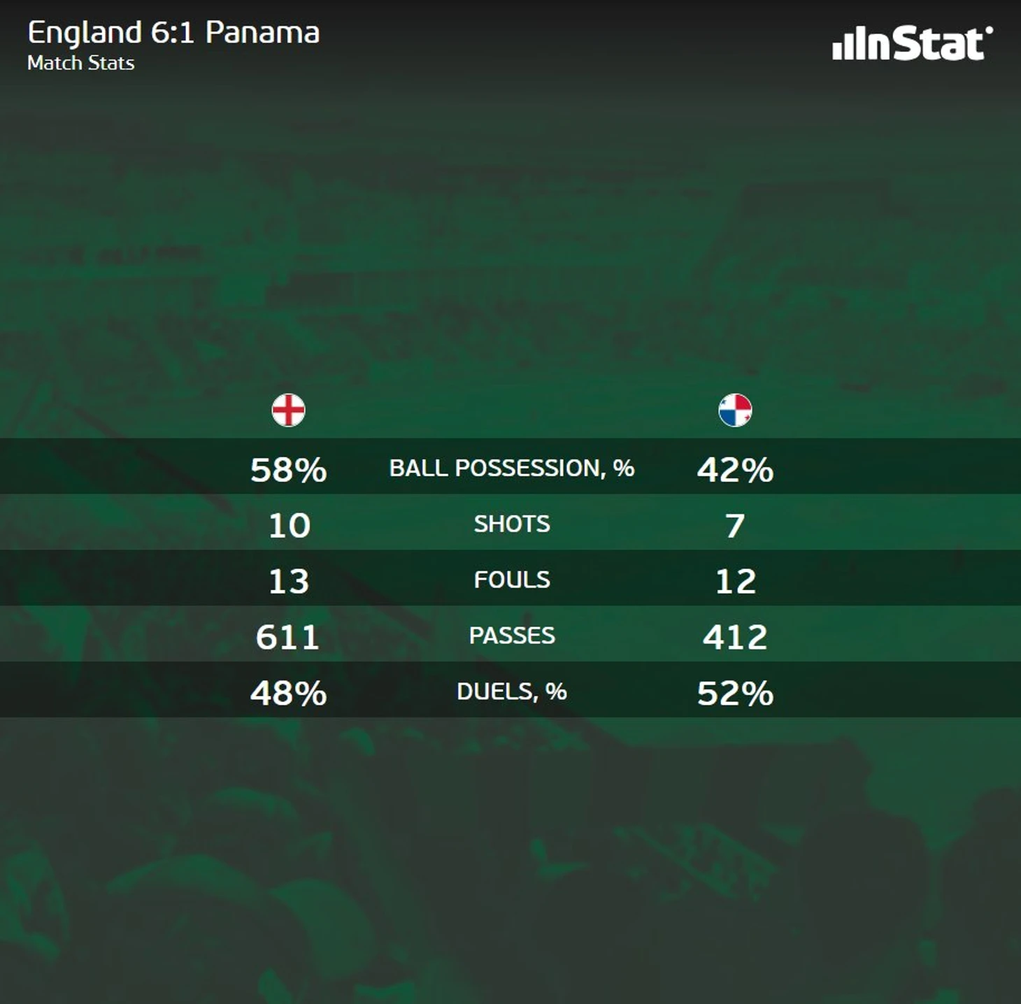This screenshot has height=1004, width=1021.
Task: Select the Ball Possession label
Action: point(512,468)
